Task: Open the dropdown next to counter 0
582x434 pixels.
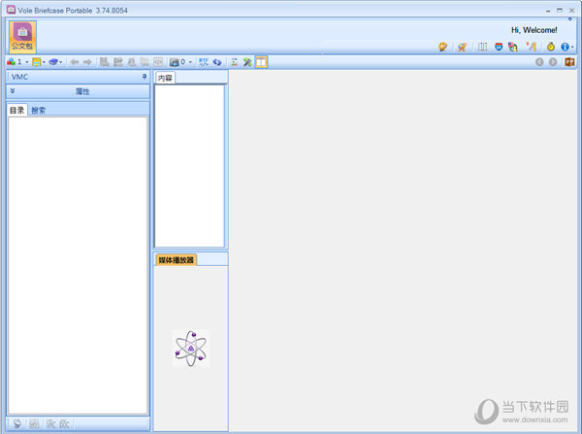Action: [191, 62]
